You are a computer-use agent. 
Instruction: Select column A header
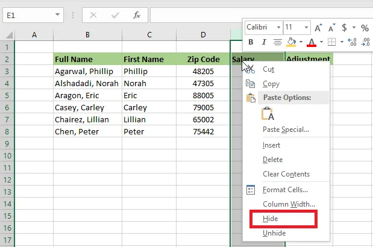pyautogui.click(x=34, y=35)
